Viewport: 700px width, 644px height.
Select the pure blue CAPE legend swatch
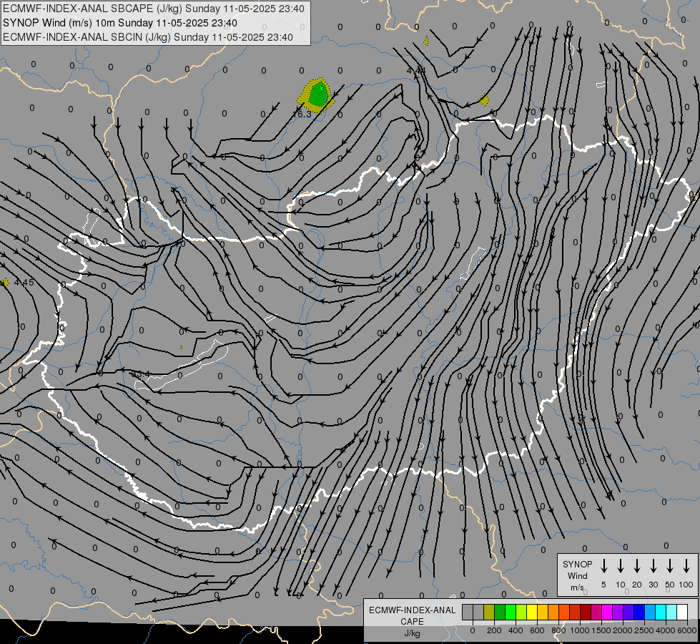tap(639, 612)
